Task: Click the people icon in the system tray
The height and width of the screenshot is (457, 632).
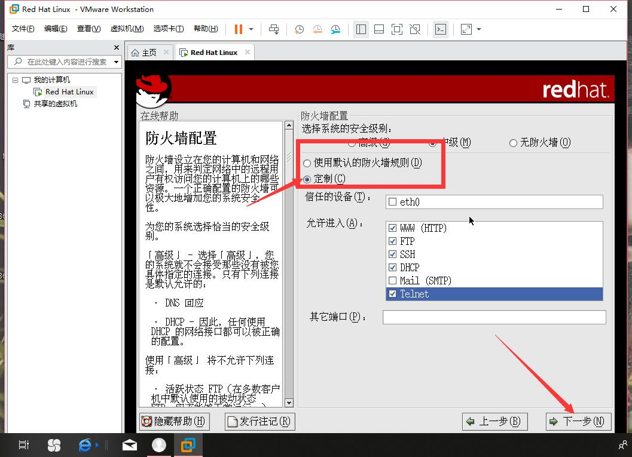Action: 623,445
